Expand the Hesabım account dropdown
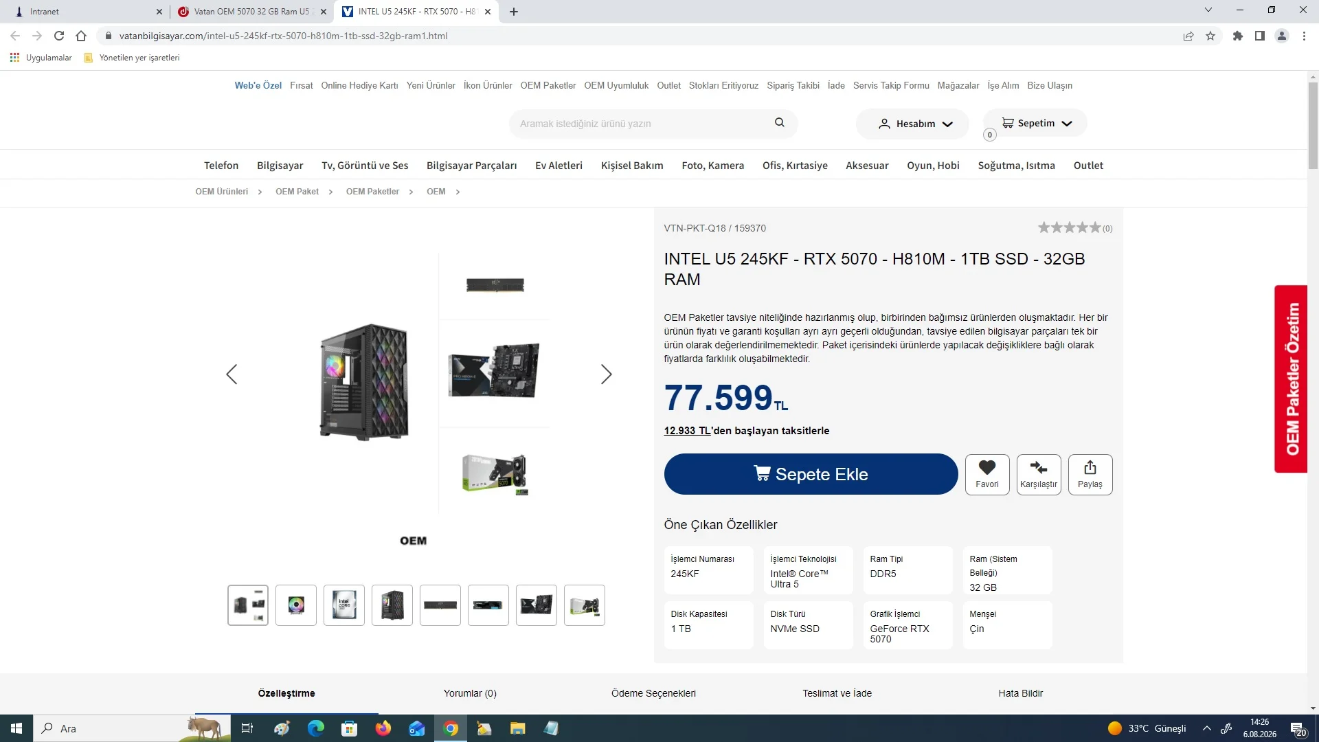1319x742 pixels. click(x=912, y=124)
